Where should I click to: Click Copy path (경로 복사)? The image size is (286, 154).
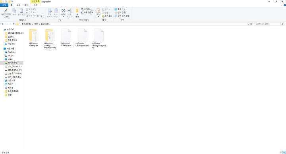point(31,13)
